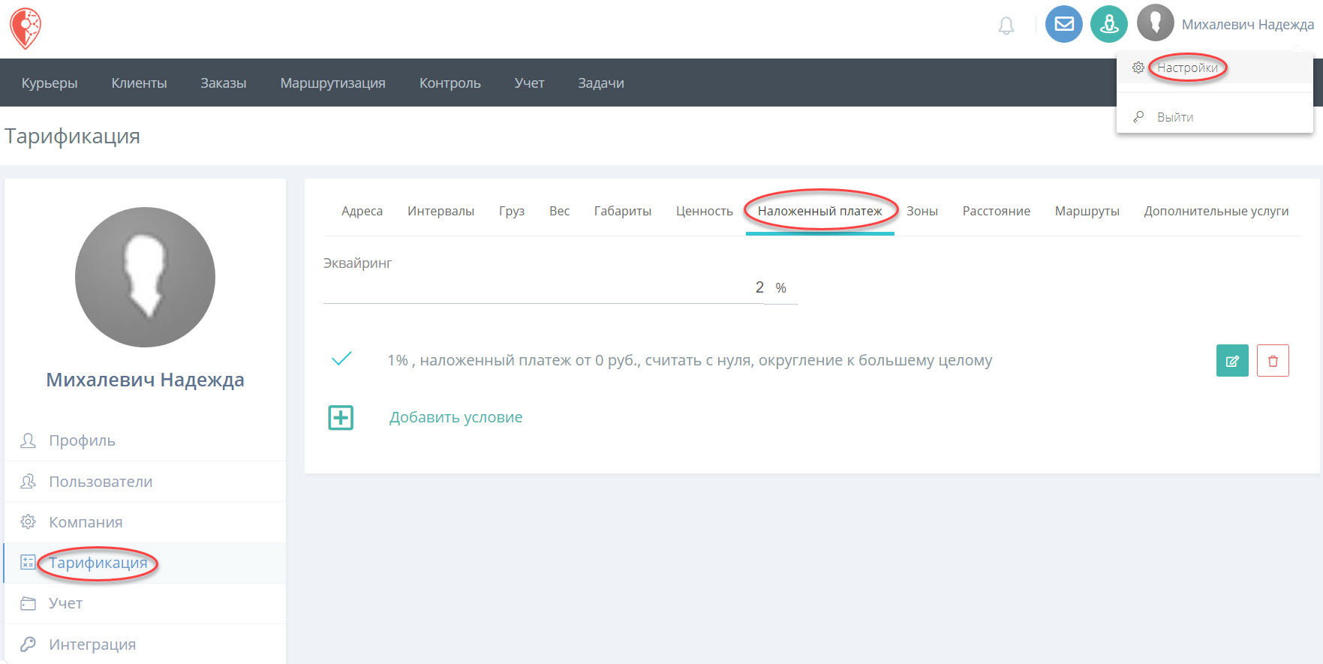Open Компания in the sidebar
The height and width of the screenshot is (664, 1323).
(86, 522)
